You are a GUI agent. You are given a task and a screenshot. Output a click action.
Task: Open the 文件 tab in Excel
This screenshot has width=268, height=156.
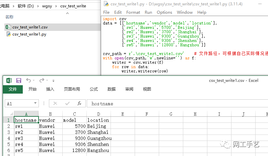[13, 89]
